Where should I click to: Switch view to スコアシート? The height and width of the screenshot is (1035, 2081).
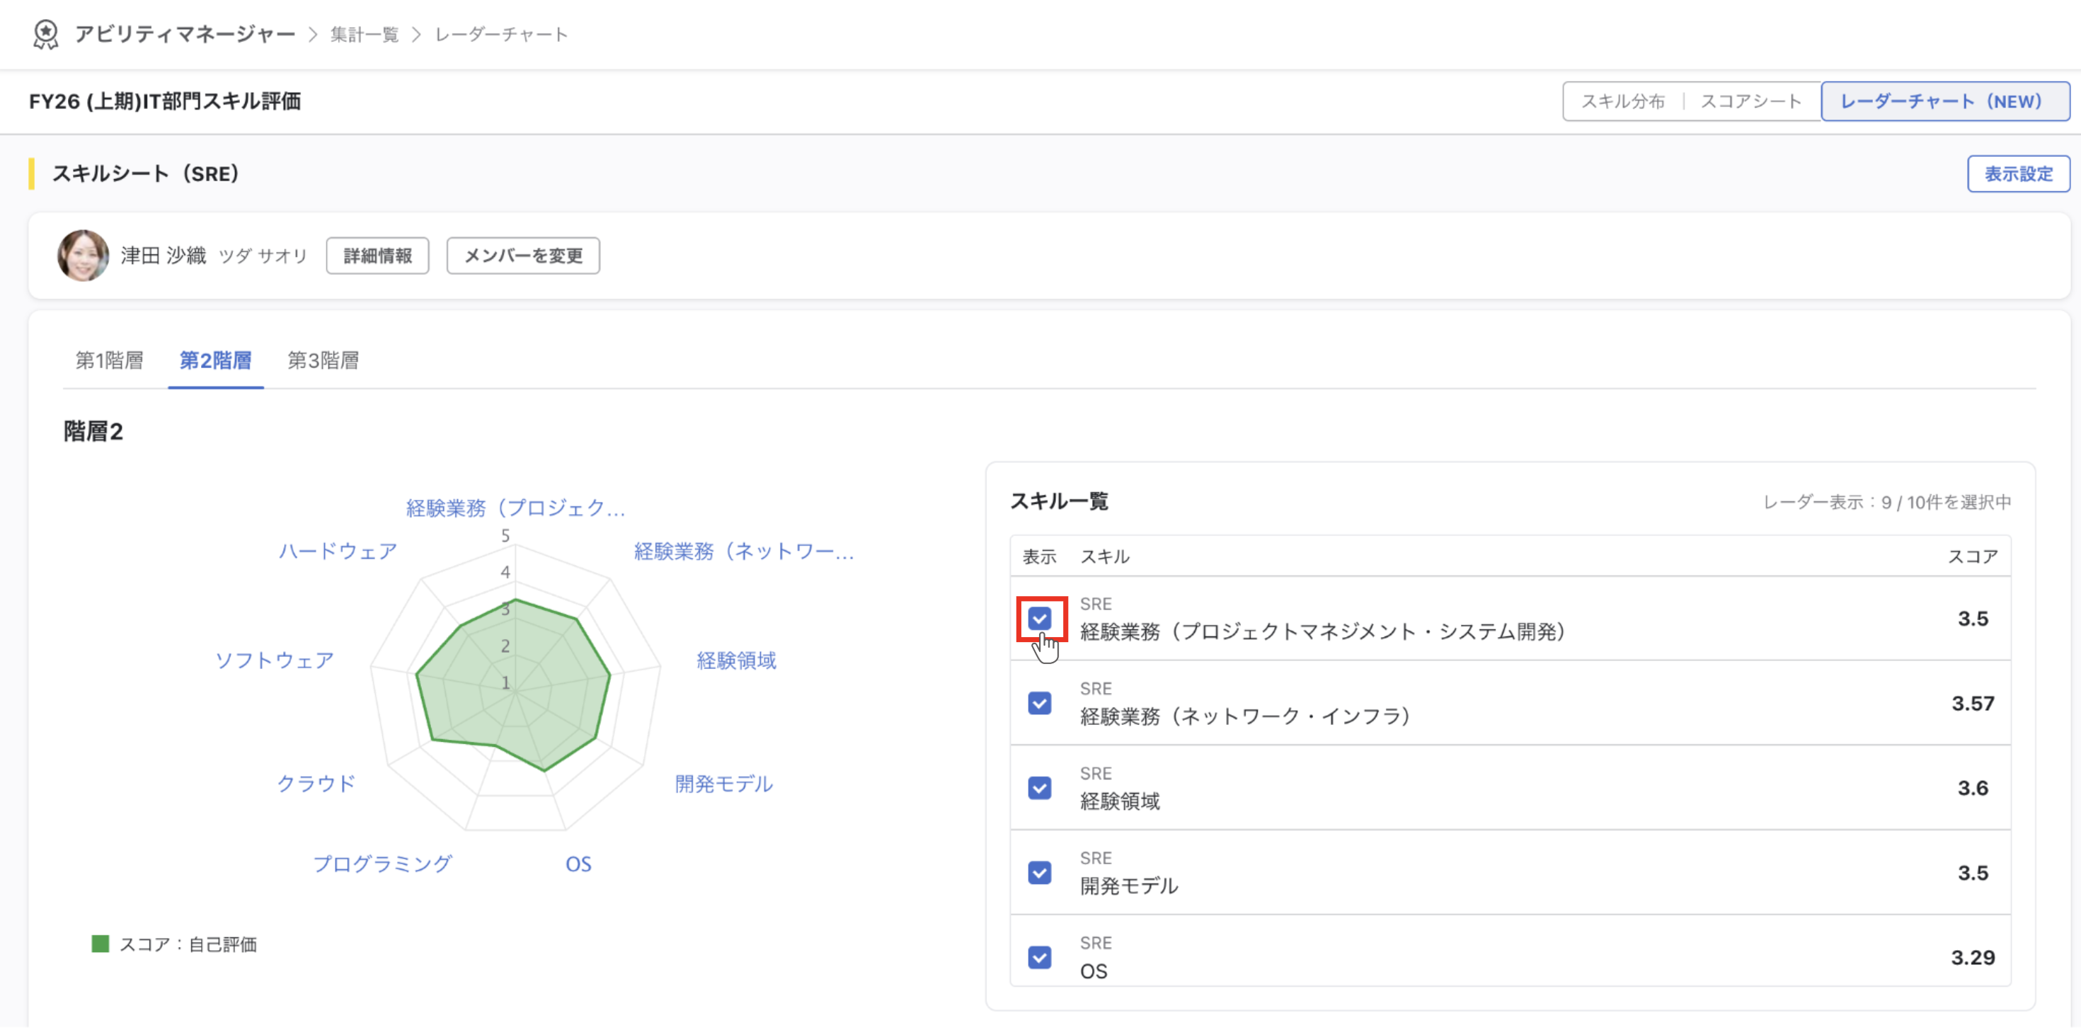coord(1751,102)
